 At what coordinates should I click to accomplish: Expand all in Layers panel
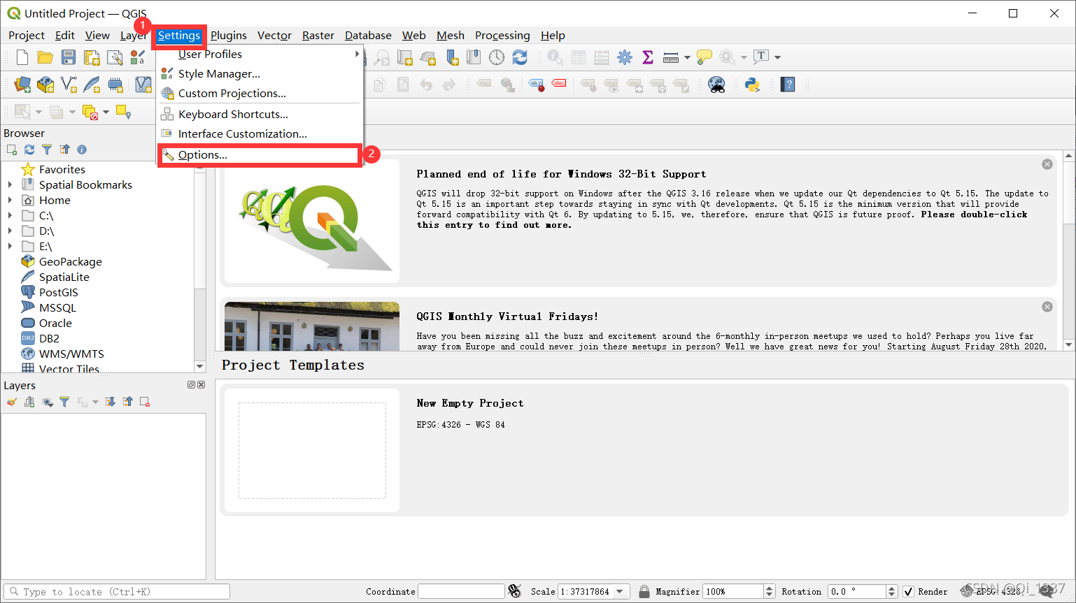coord(110,402)
